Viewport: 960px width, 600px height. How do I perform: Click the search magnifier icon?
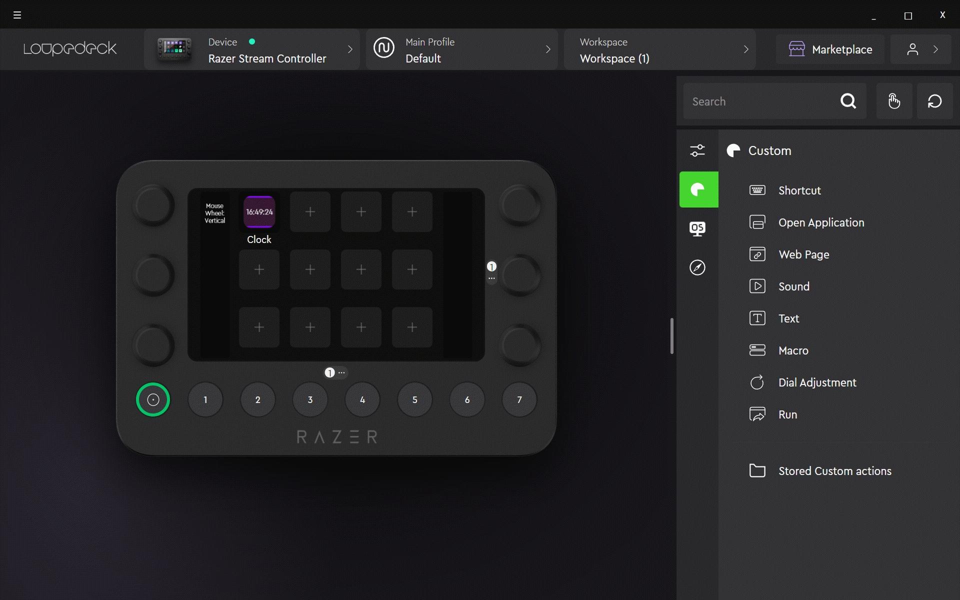pos(848,101)
